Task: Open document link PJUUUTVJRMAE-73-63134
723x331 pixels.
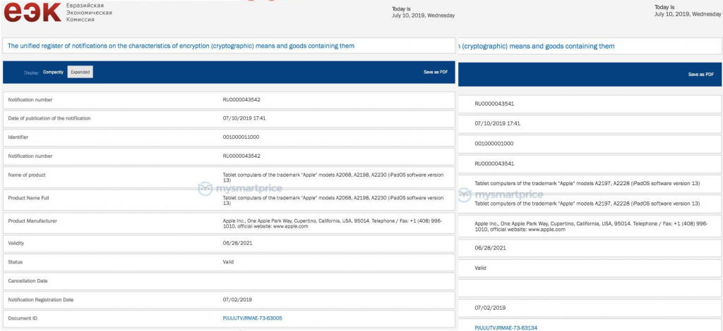Action: (x=504, y=327)
